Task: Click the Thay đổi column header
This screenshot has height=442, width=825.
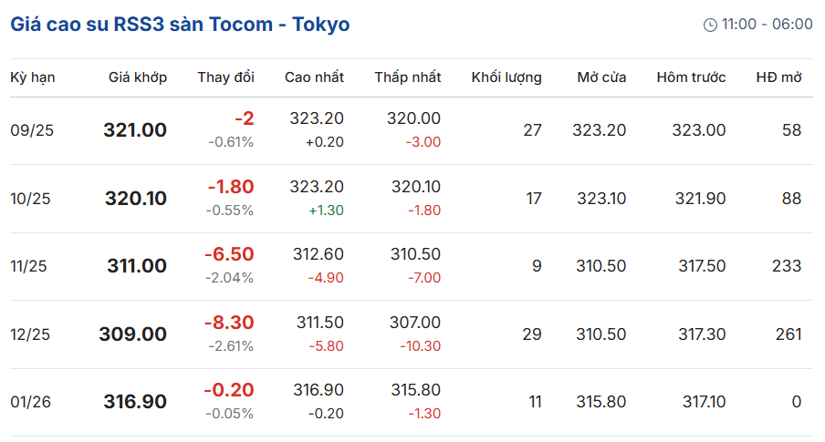Action: pos(225,77)
